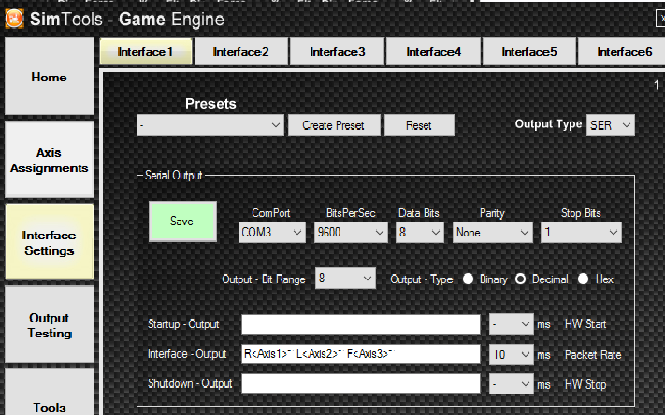665x415 pixels.
Task: Expand the Presets dropdown
Action: (210, 125)
